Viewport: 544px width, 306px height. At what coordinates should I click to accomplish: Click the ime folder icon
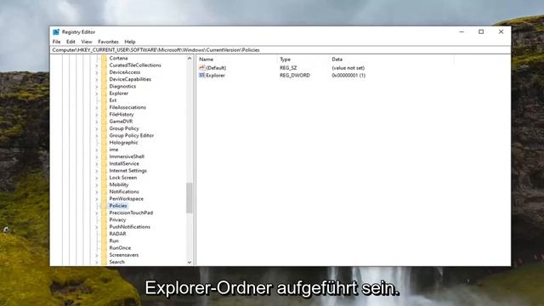click(x=104, y=150)
